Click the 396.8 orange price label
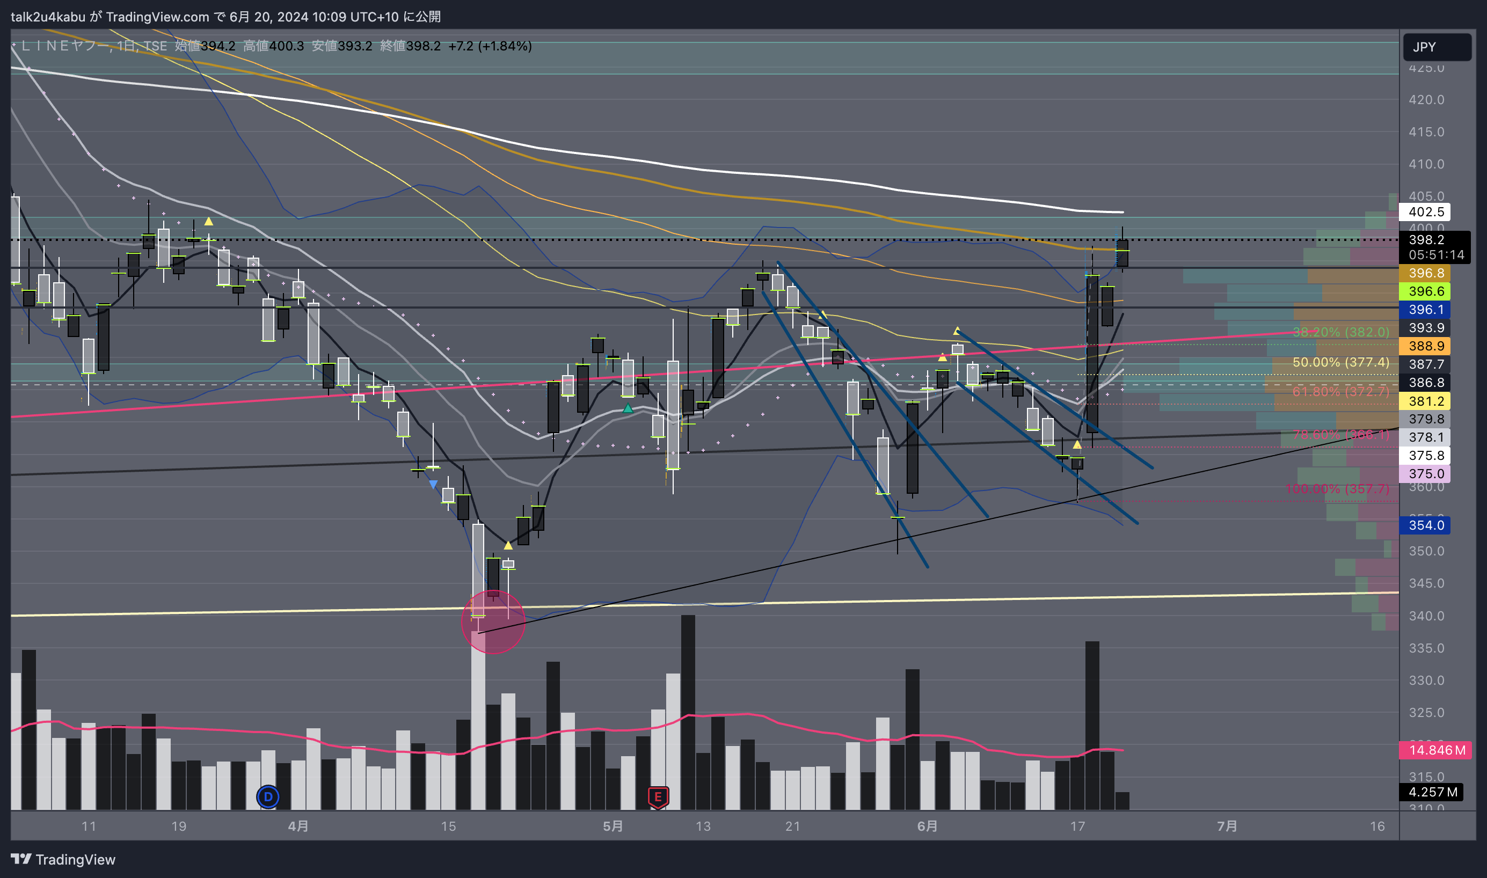This screenshot has height=878, width=1487. coord(1426,273)
